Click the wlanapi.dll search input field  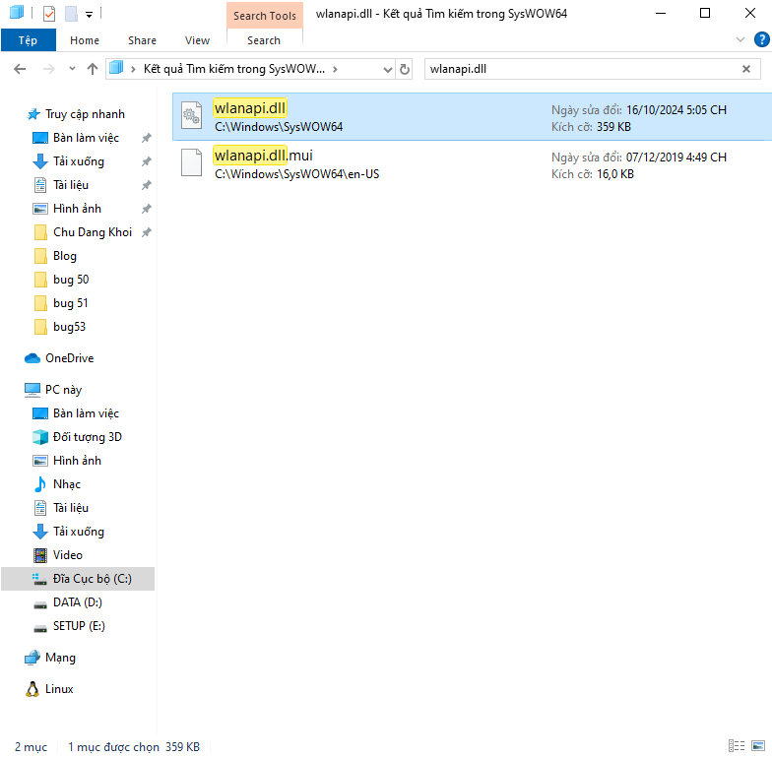pyautogui.click(x=581, y=70)
